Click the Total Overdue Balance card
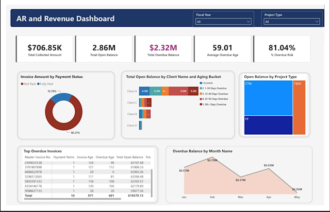The image size is (330, 212). click(164, 49)
